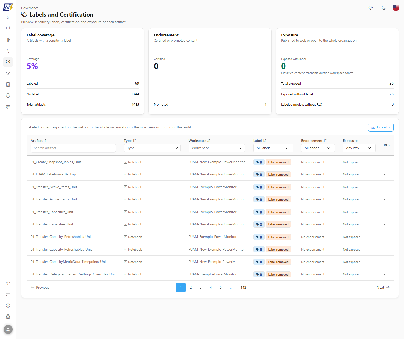Open the sidebar settings gear icon
Screen dimensions: 404x339
tap(8, 306)
